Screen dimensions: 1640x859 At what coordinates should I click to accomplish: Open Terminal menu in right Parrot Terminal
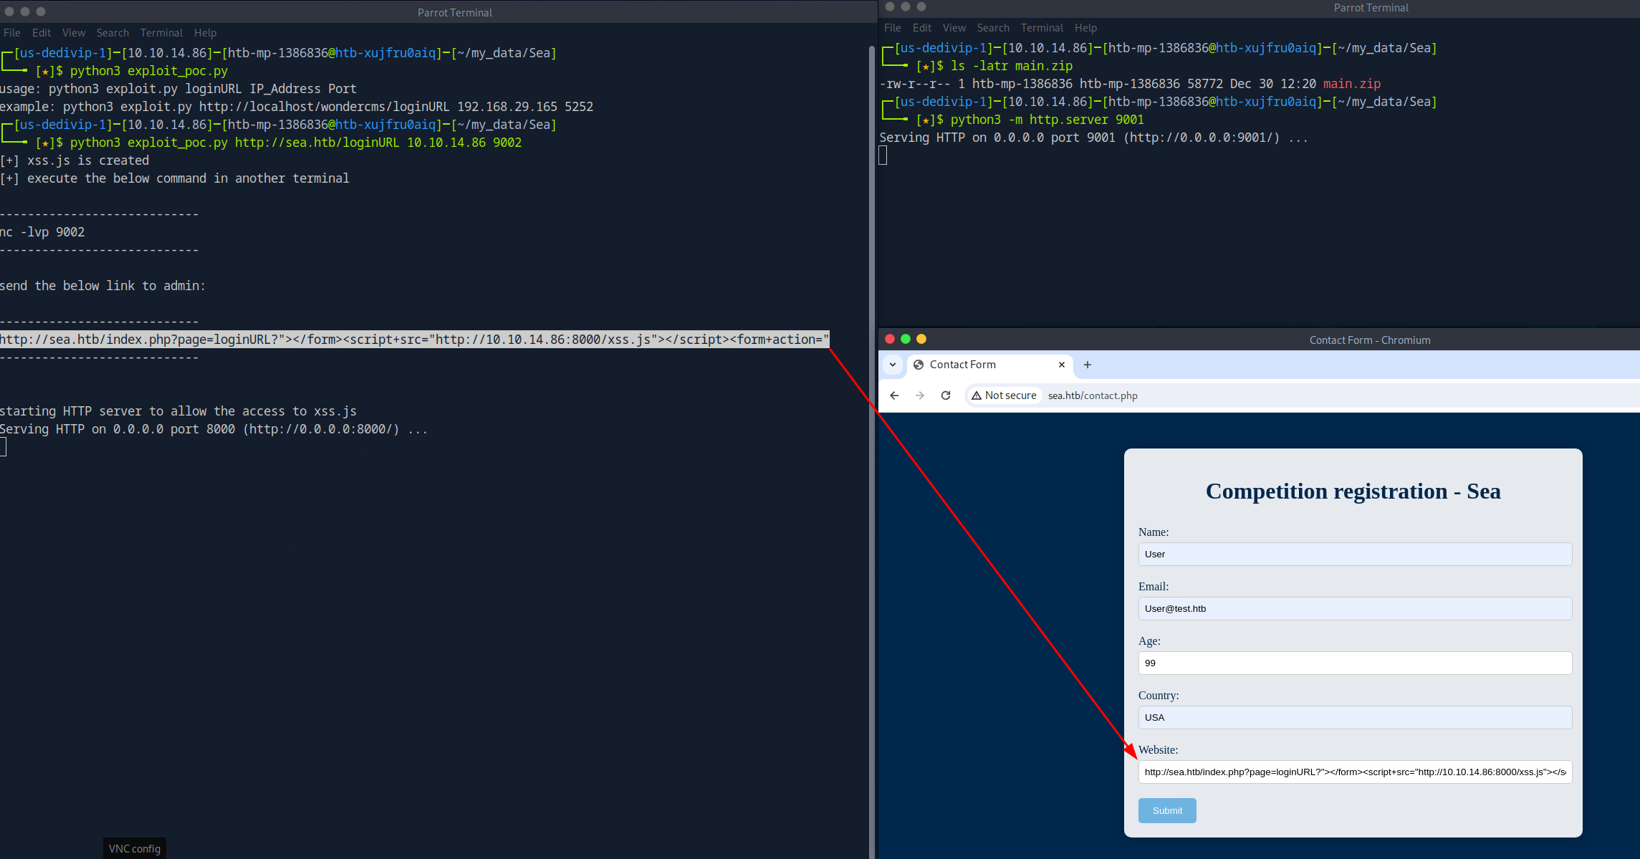point(1042,28)
